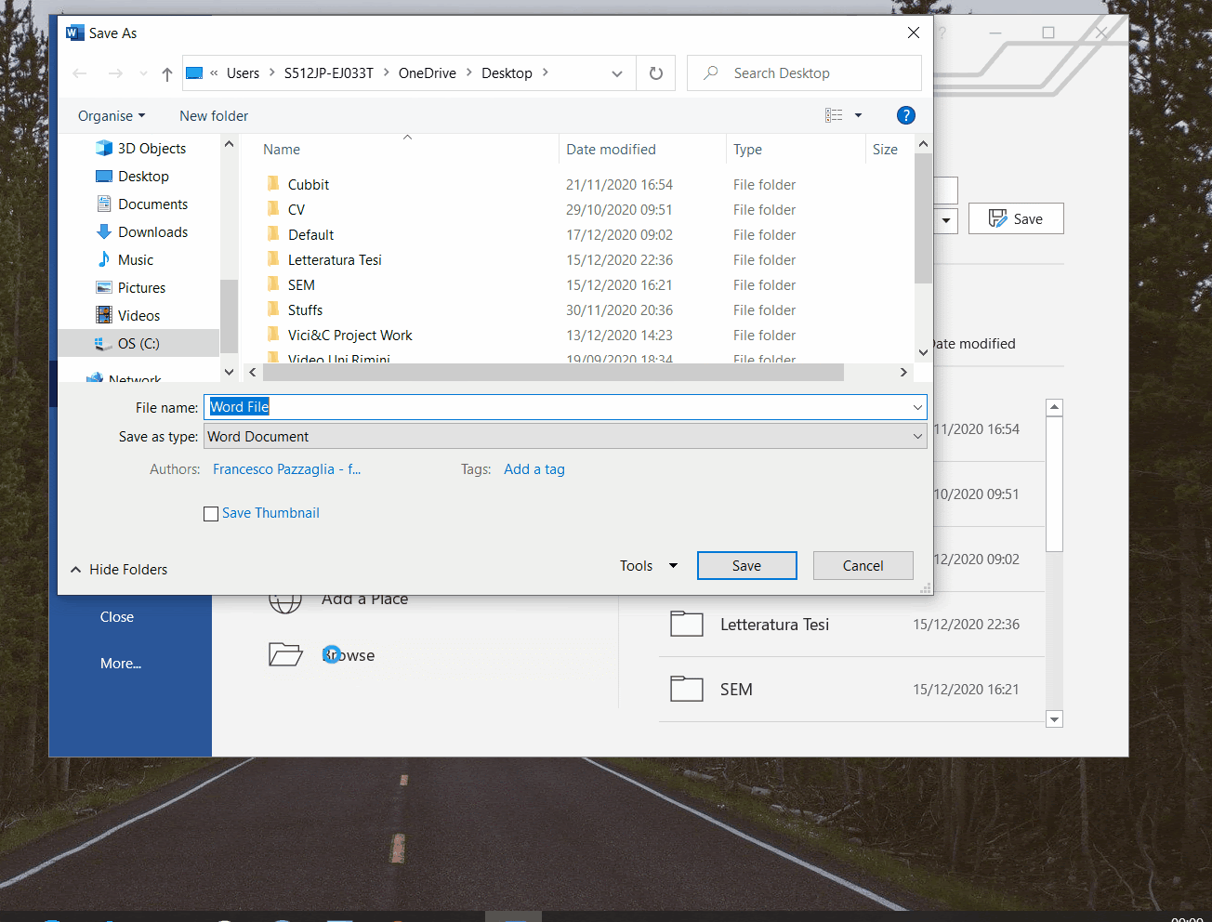
Task: Open Letteratura Tesi in Word backstage list
Action: pos(851,625)
